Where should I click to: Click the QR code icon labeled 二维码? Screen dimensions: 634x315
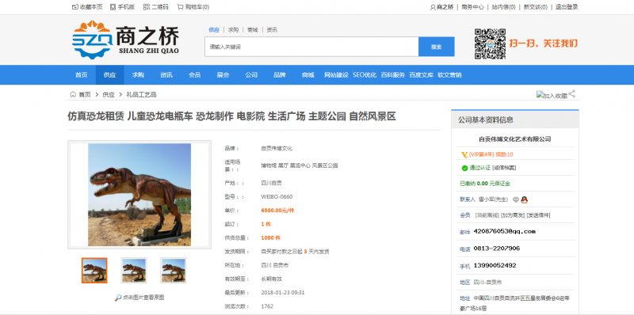[x=147, y=7]
